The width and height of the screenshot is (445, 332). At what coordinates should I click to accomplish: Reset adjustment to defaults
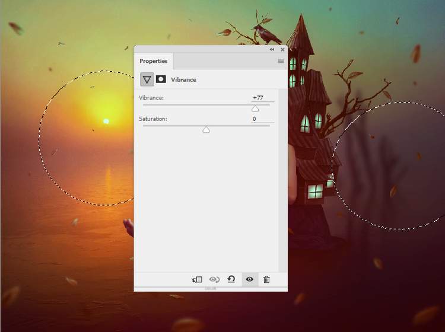[231, 279]
